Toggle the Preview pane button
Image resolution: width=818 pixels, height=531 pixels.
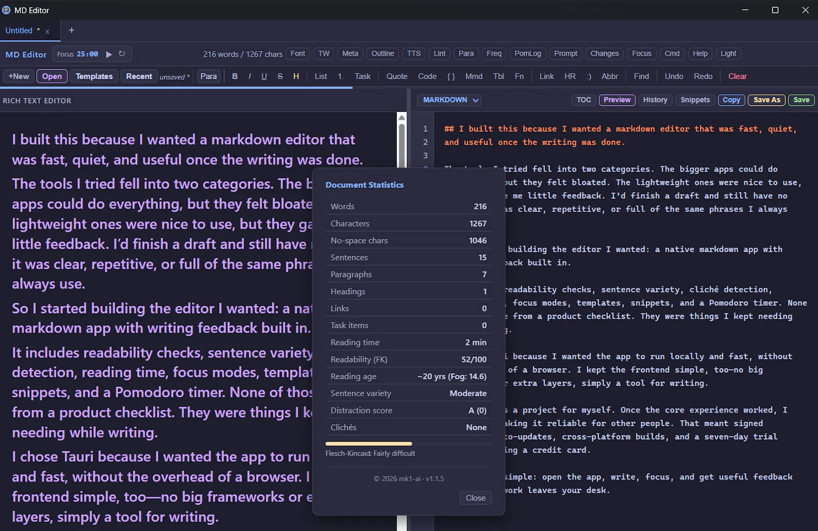pyautogui.click(x=617, y=100)
